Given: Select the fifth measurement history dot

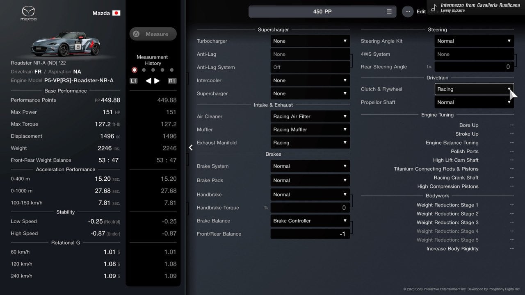Looking at the screenshot, I should (171, 70).
